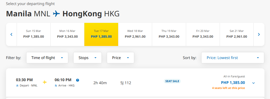Click the yellow airplane icon between flight times
This screenshot has height=99, width=270.
click(45, 82)
